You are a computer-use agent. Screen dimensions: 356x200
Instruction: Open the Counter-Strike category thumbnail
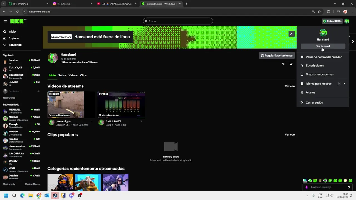point(60,182)
